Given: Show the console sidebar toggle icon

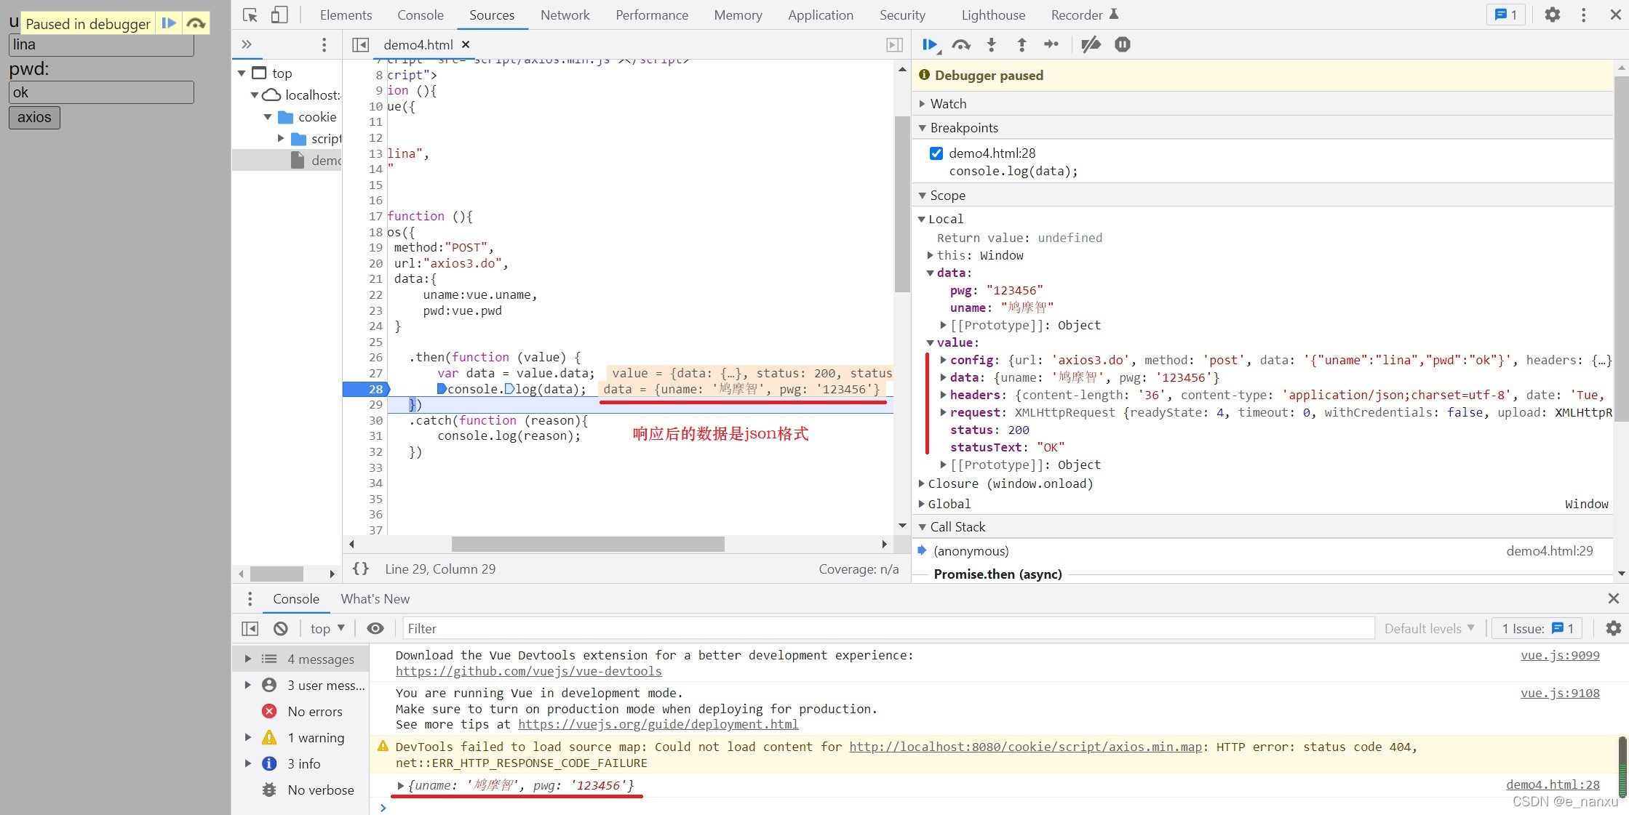Looking at the screenshot, I should (250, 628).
